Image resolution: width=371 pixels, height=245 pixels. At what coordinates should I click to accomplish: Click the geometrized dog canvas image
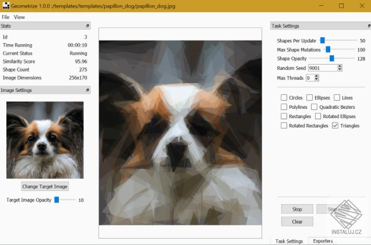(180, 133)
